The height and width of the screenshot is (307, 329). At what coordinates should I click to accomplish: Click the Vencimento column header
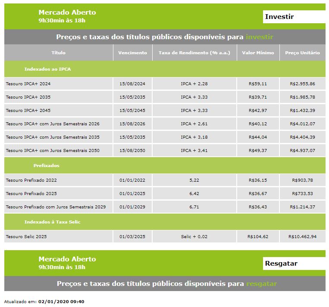tap(133, 53)
